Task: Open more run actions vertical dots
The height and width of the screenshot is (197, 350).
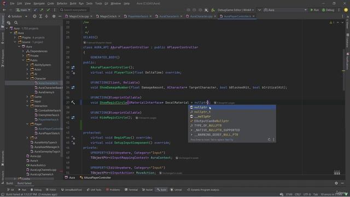Action: (x=339, y=10)
